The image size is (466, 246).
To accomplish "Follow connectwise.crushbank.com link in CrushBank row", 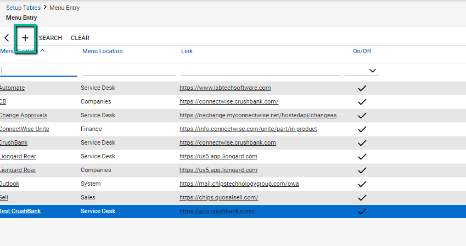I will tap(228, 142).
